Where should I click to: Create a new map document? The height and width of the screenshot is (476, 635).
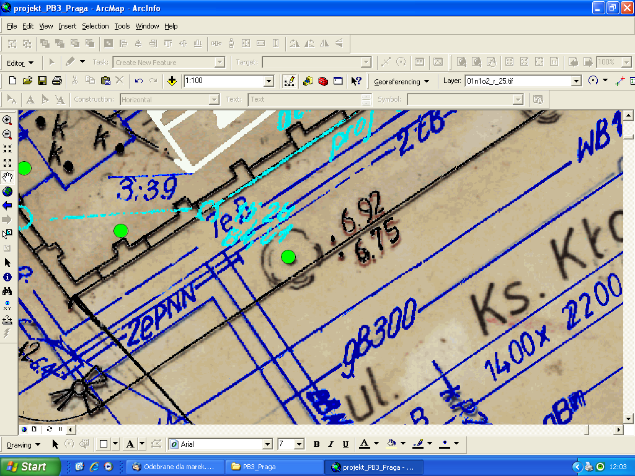[x=12, y=81]
